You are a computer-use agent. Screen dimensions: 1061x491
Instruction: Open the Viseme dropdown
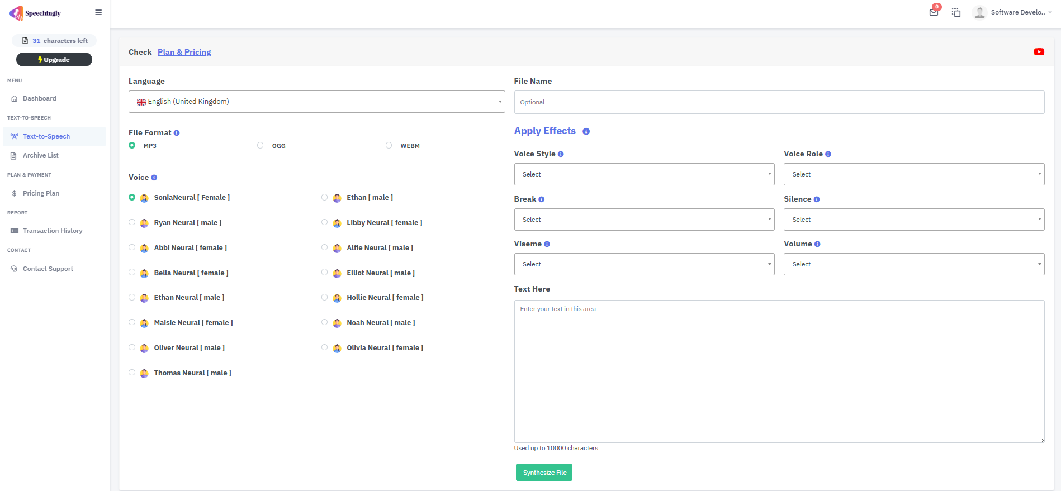coord(644,264)
